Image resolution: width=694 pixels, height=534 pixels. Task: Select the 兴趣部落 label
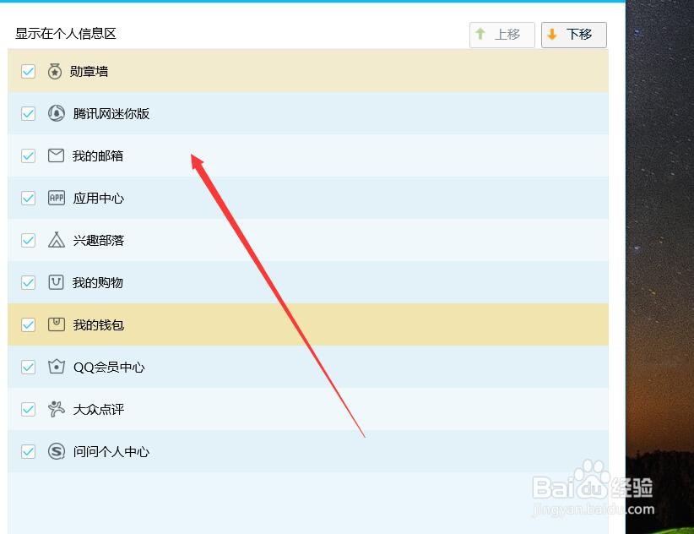click(x=98, y=241)
